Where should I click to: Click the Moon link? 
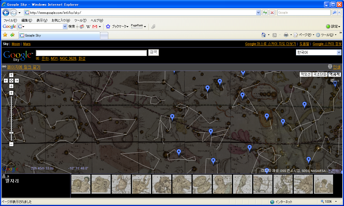(x=16, y=44)
